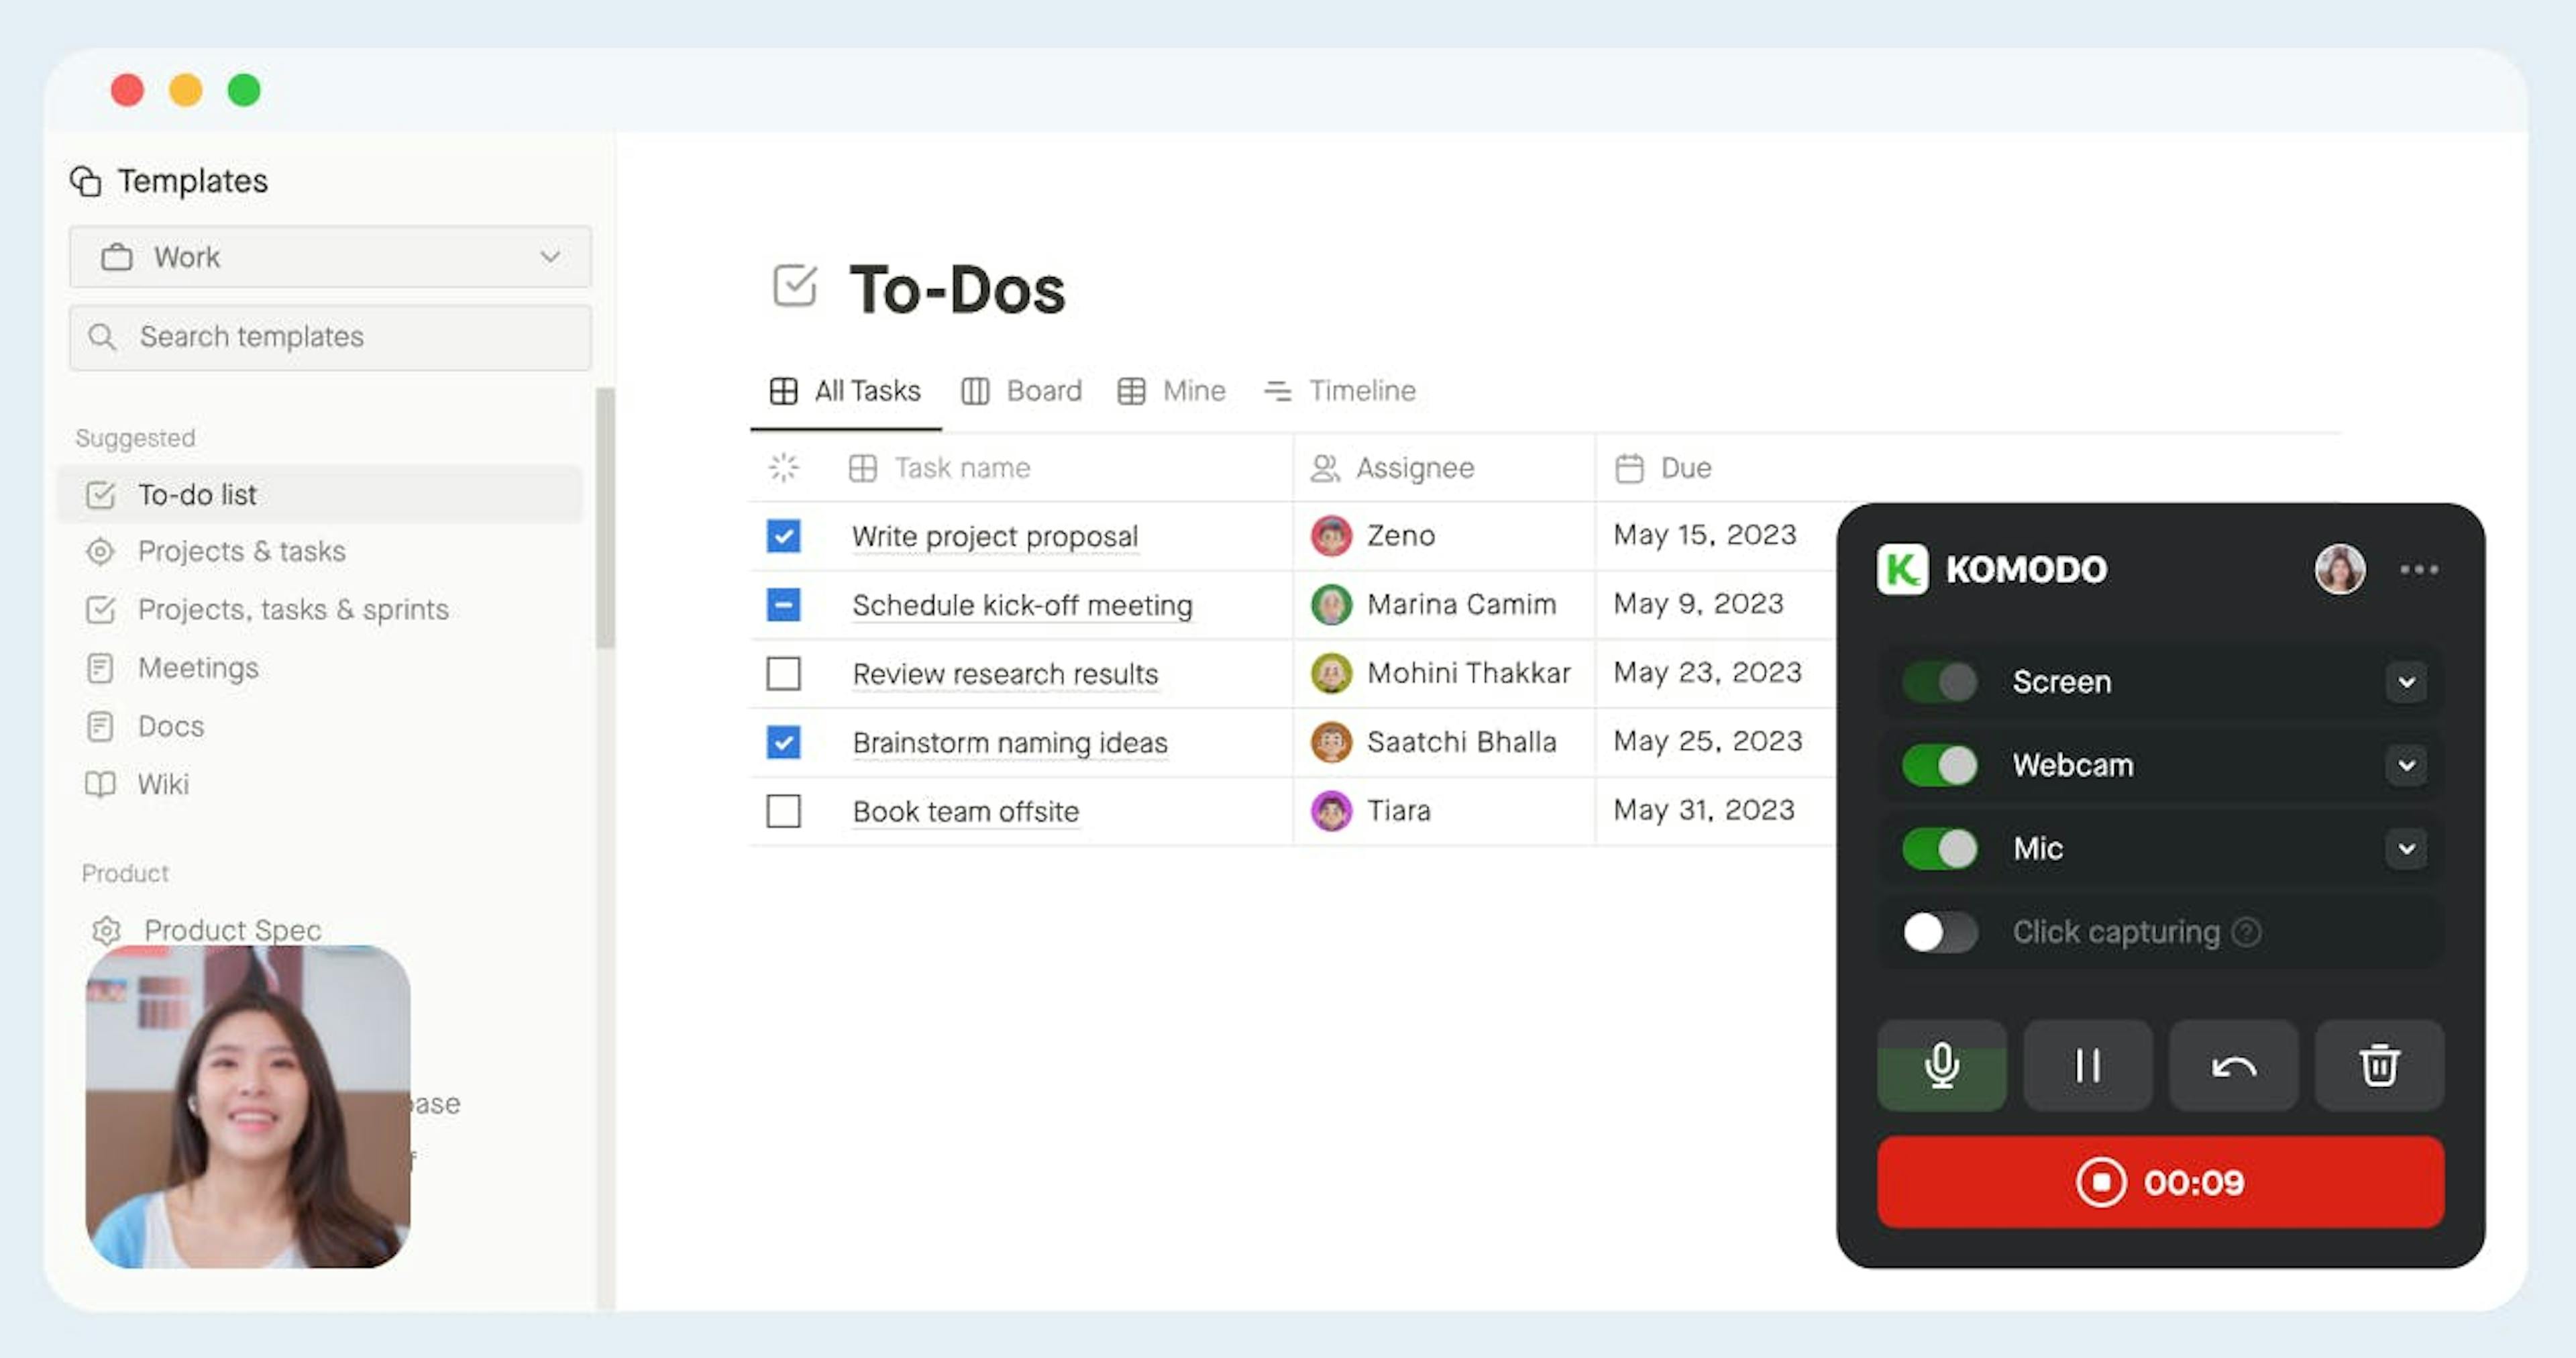This screenshot has height=1358, width=2576.
Task: Open the Work category dropdown
Action: tap(330, 257)
